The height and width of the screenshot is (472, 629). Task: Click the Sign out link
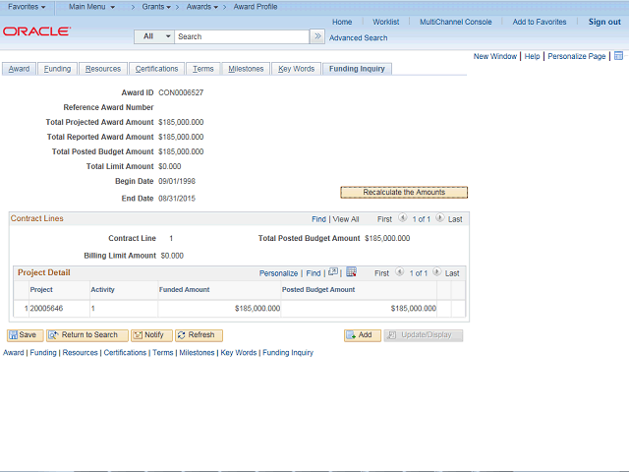point(604,22)
